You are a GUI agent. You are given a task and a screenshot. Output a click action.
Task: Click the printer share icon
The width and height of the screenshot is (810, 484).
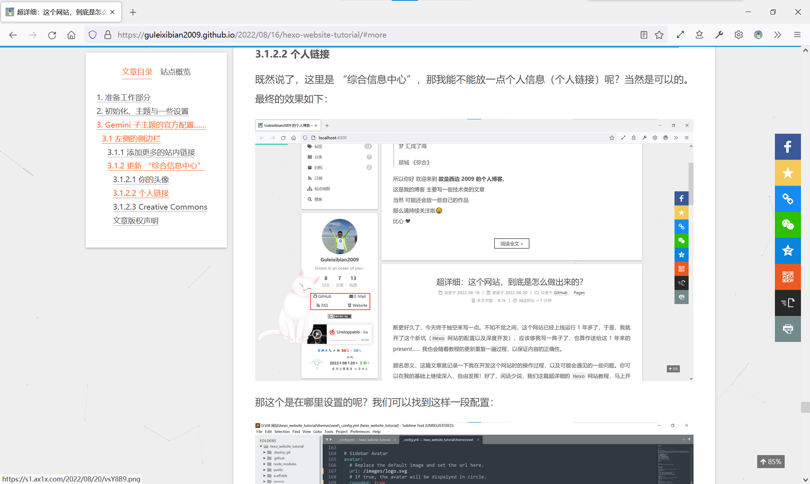(x=788, y=329)
